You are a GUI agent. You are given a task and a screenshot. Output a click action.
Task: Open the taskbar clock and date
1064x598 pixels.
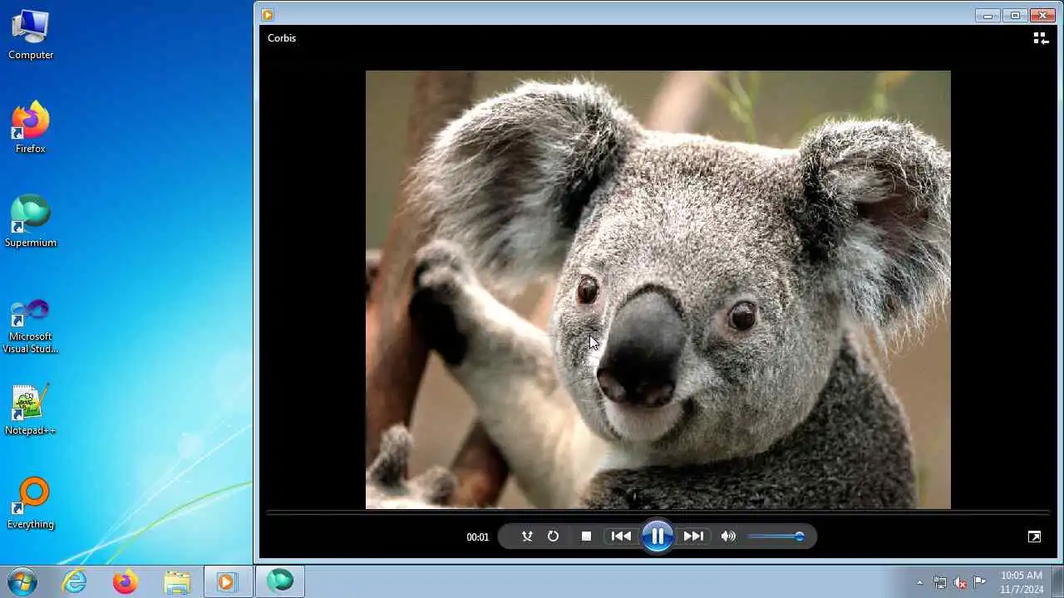1022,582
